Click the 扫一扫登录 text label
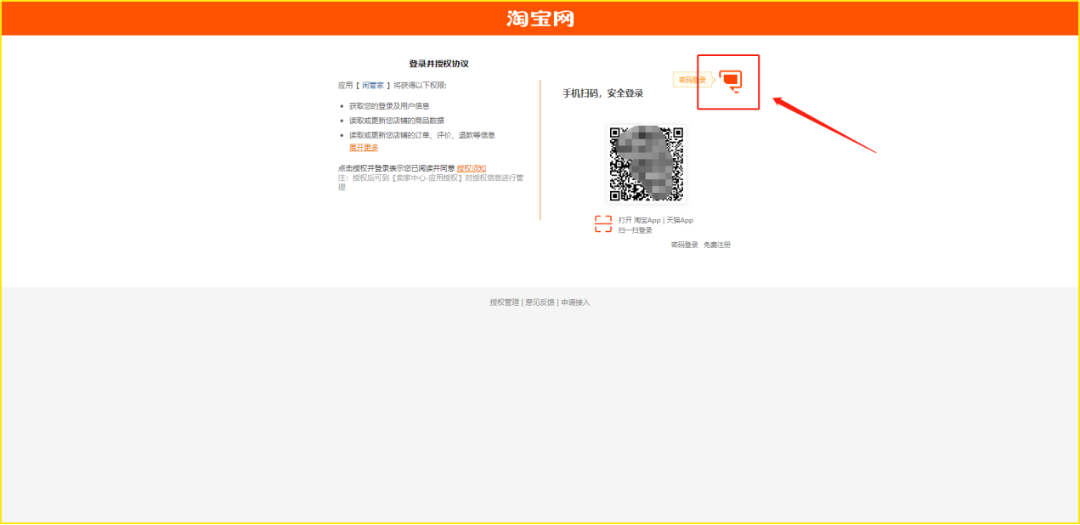This screenshot has width=1080, height=525. click(x=635, y=230)
